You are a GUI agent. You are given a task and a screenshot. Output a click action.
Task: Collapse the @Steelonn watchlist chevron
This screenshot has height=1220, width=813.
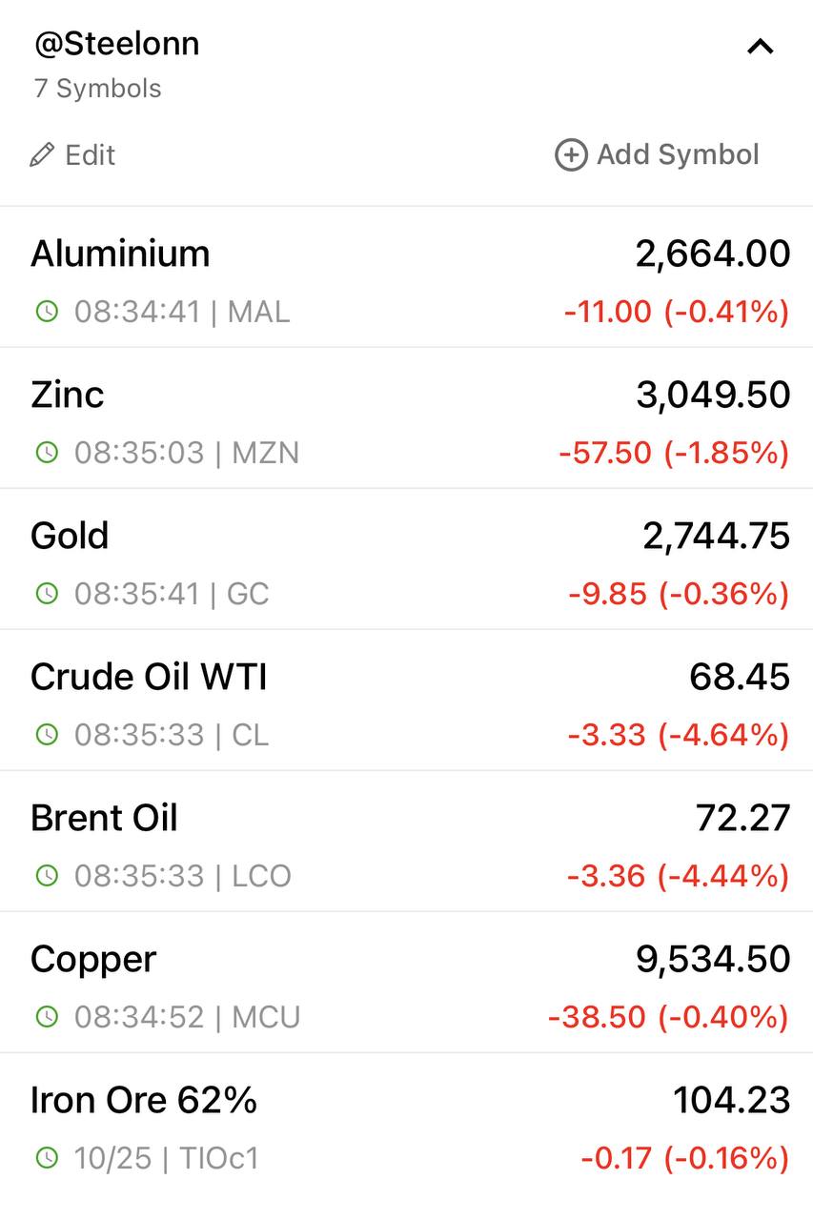(760, 46)
